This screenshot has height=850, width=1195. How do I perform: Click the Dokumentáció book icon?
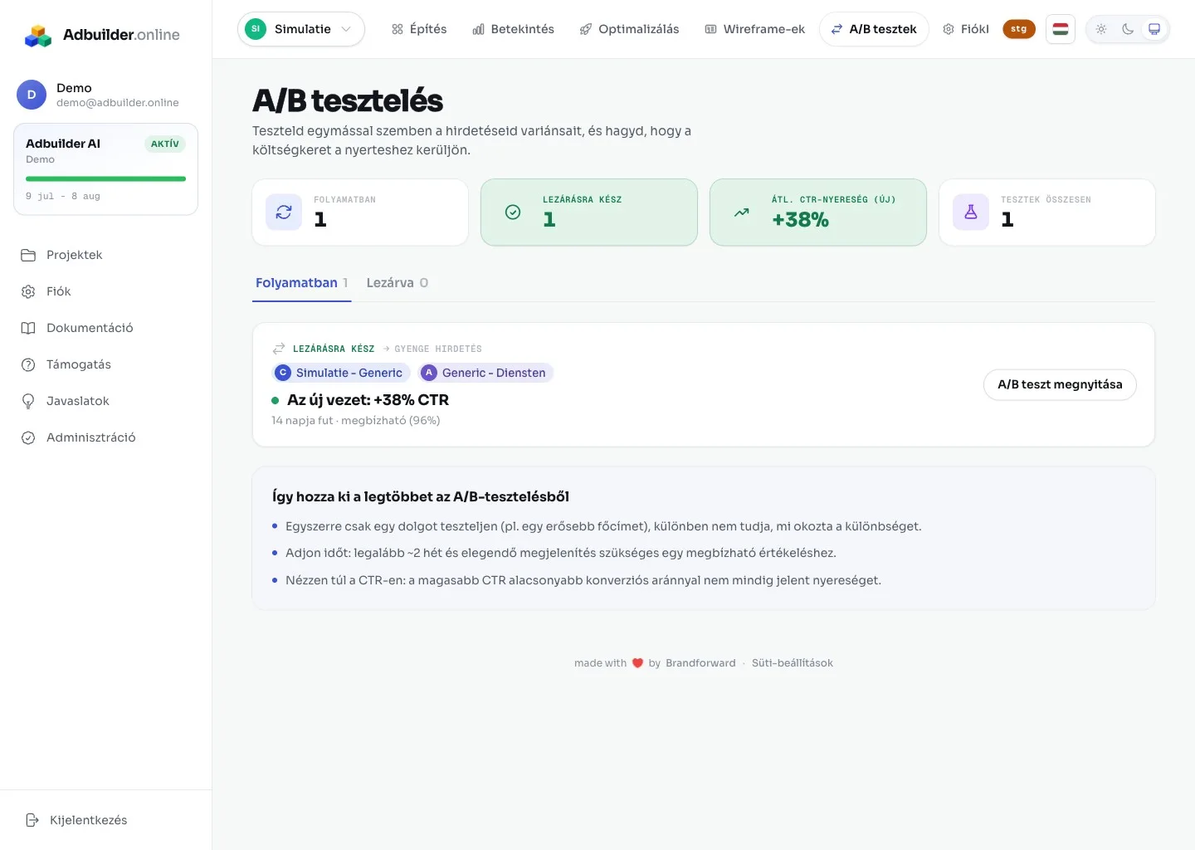click(x=28, y=328)
